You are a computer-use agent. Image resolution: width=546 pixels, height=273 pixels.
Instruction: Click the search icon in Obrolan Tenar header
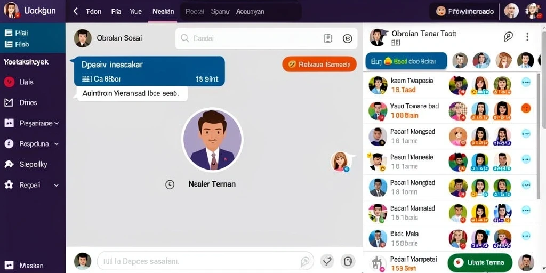pos(508,36)
